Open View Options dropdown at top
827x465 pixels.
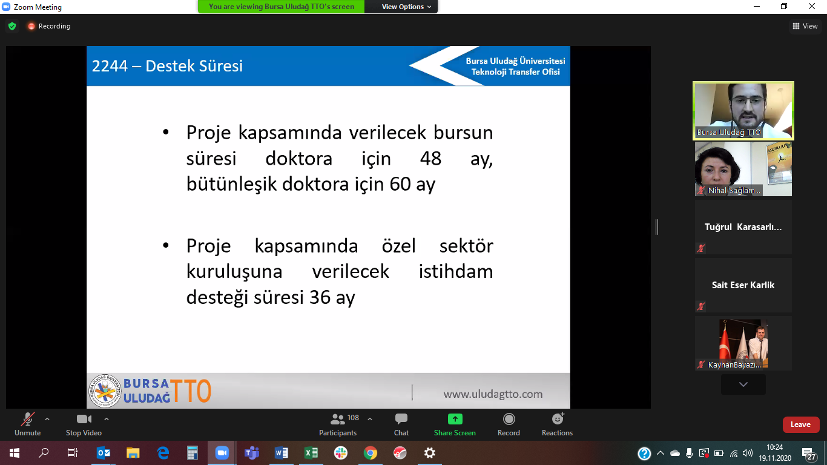tap(407, 7)
